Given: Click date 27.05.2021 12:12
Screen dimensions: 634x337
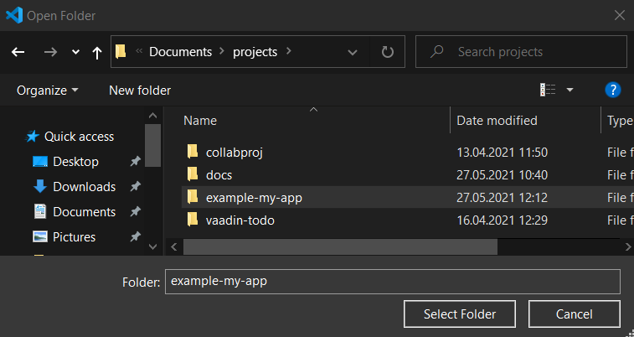Looking at the screenshot, I should (x=502, y=198).
